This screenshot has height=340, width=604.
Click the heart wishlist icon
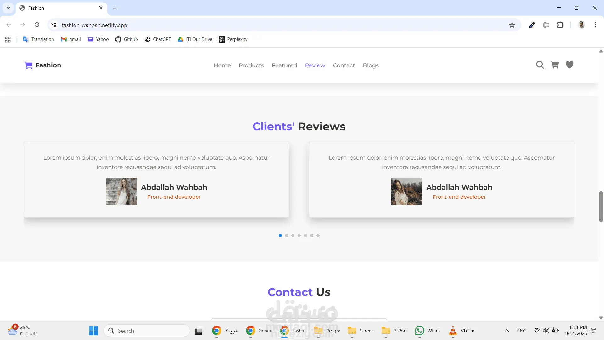569,65
